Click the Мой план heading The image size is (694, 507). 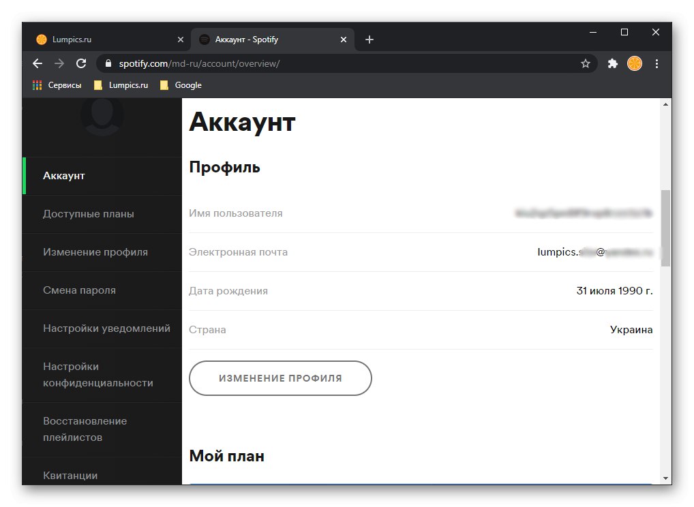(x=226, y=456)
